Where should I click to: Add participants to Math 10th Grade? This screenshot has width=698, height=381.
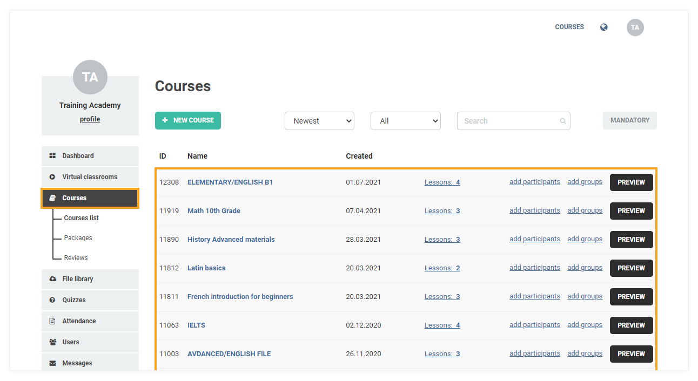[x=534, y=210]
